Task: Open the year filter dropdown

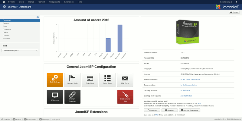Action: point(20,50)
